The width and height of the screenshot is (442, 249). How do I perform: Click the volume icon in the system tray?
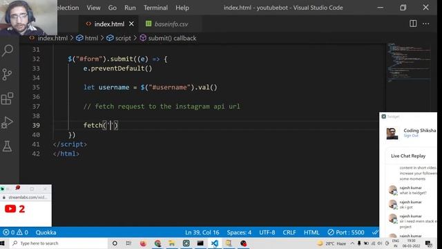(380, 243)
